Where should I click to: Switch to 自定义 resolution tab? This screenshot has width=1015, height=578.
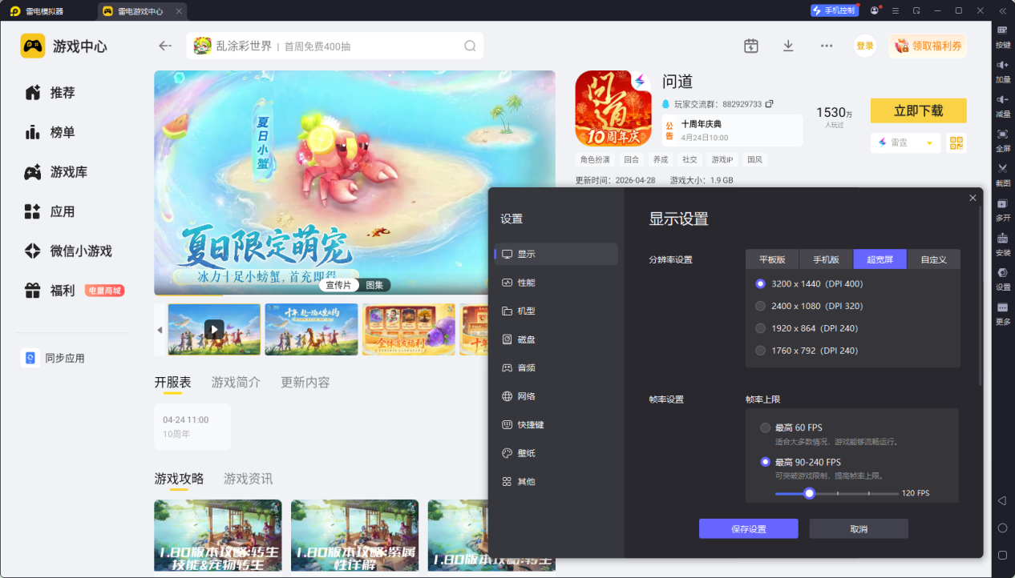tap(933, 259)
